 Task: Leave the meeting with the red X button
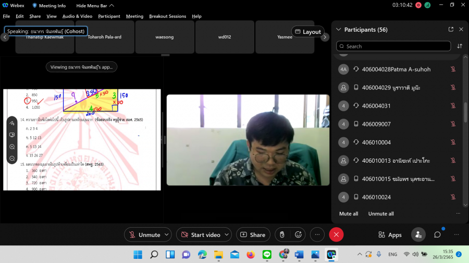coord(336,235)
